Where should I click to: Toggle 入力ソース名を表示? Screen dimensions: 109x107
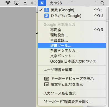point(72,93)
